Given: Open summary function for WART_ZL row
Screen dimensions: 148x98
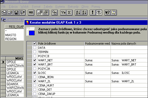Looking at the screenshot, I should [98, 81].
